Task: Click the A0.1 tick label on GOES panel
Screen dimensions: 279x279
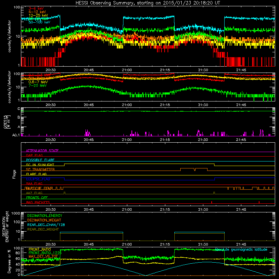Action: (x=16, y=135)
